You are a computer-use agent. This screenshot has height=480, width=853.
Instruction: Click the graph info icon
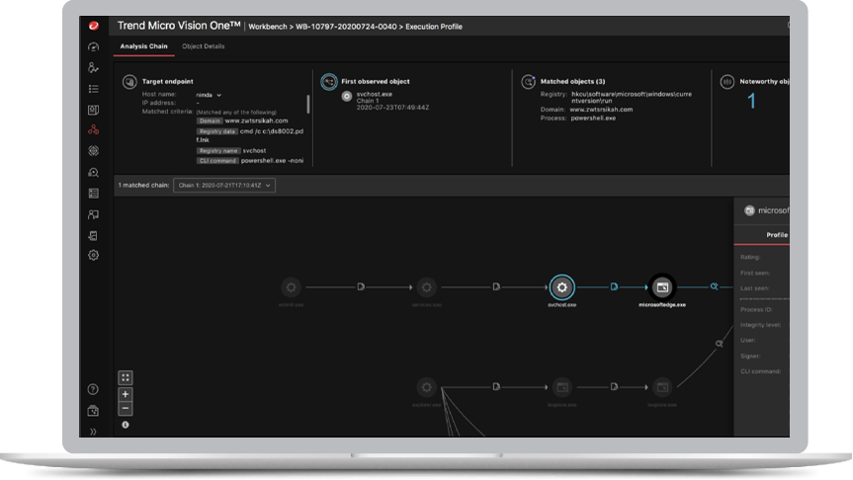[x=126, y=425]
